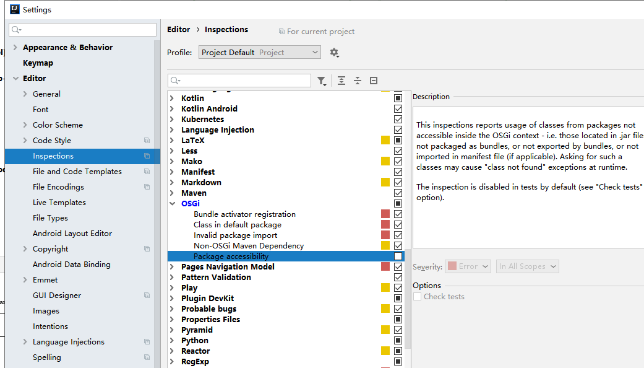
Task: Open the Keymap settings page
Action: click(38, 63)
